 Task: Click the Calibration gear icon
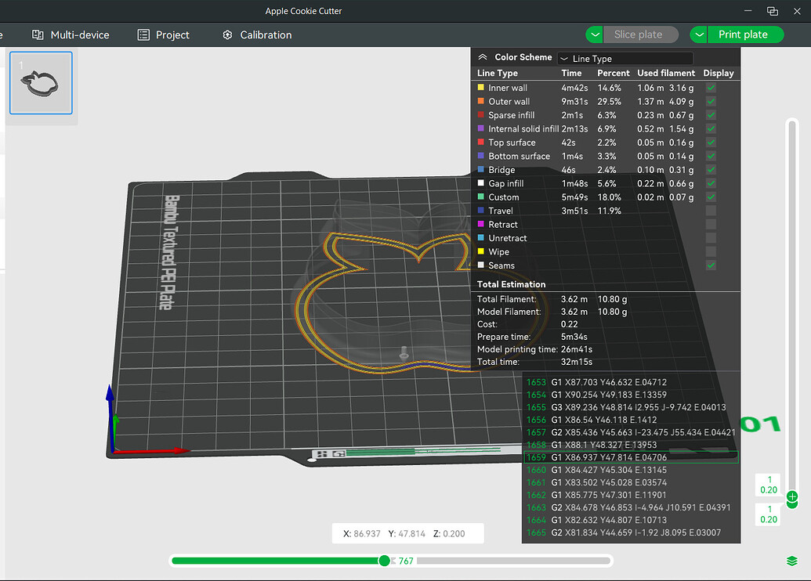tap(227, 34)
